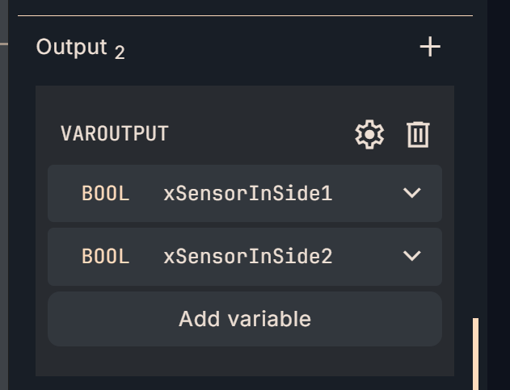Select the xSensorInSide1 variable name

pos(247,194)
